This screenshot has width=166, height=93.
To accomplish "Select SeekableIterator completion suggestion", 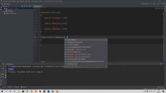I will (86, 42).
